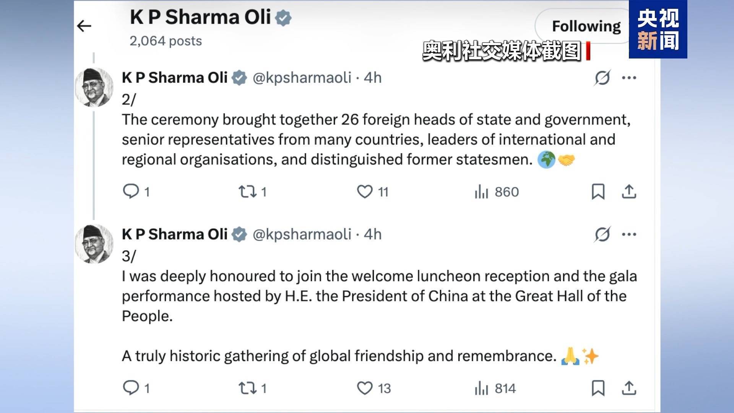Image resolution: width=734 pixels, height=413 pixels.
Task: Repost the post numbered 3/
Action: coord(247,388)
